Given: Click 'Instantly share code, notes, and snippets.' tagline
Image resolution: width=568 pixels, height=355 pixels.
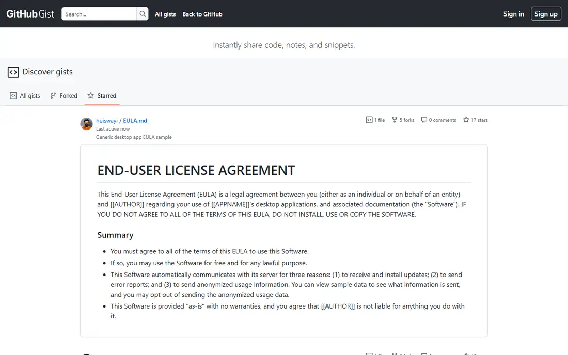Looking at the screenshot, I should point(284,45).
